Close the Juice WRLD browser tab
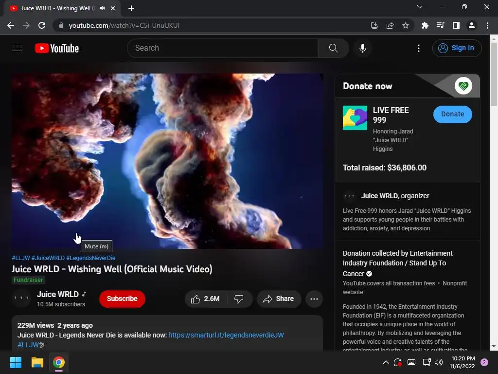 coord(113,8)
